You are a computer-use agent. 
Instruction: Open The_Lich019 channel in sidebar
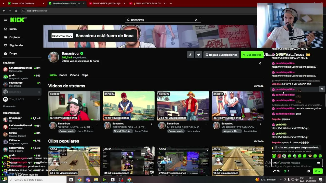(x=22, y=99)
